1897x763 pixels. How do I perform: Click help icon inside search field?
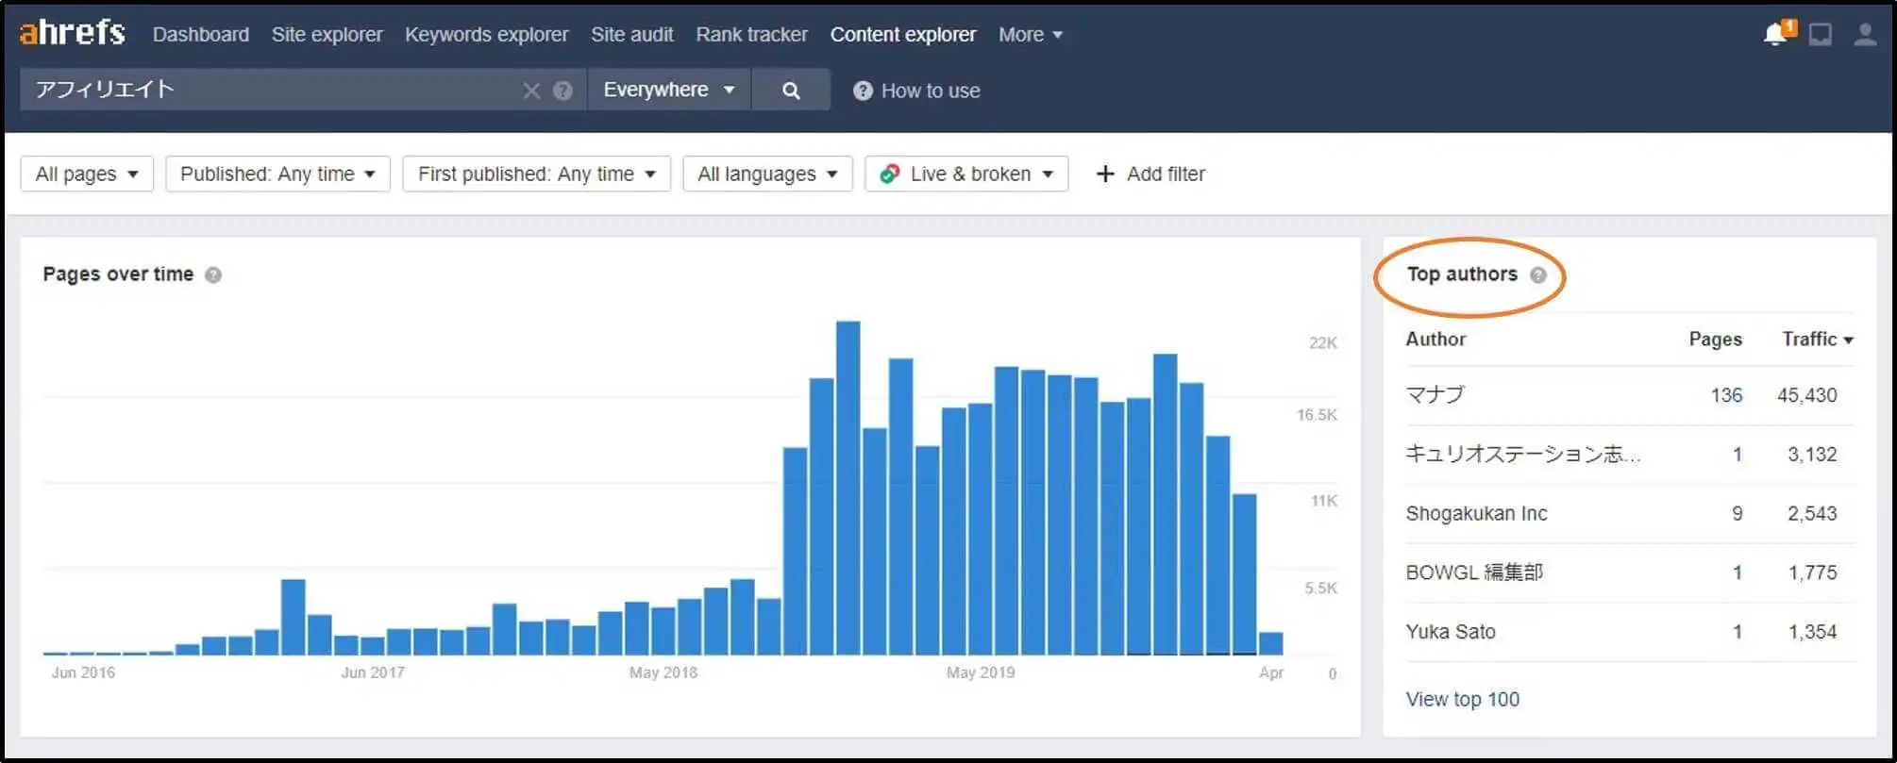(562, 91)
